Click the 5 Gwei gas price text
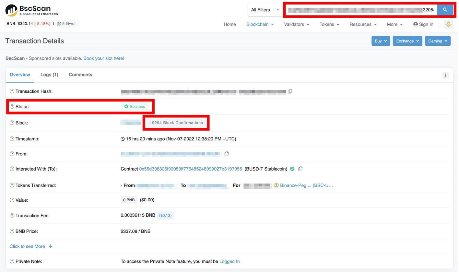459x273 pixels. 69,24
